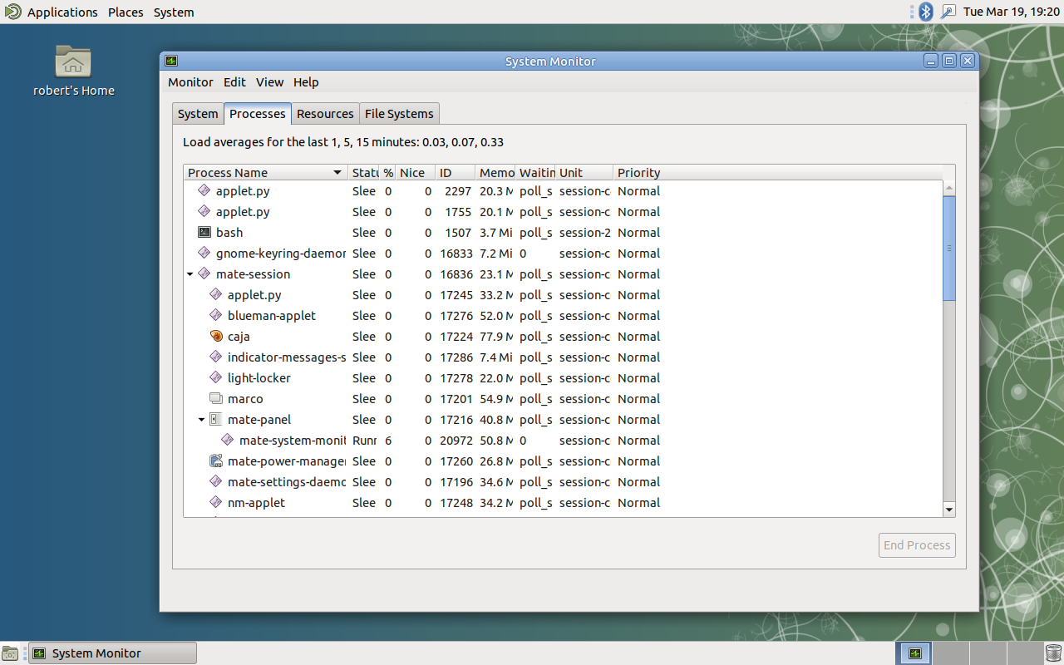This screenshot has width=1064, height=665.
Task: Switch to the System tab
Action: coord(198,114)
